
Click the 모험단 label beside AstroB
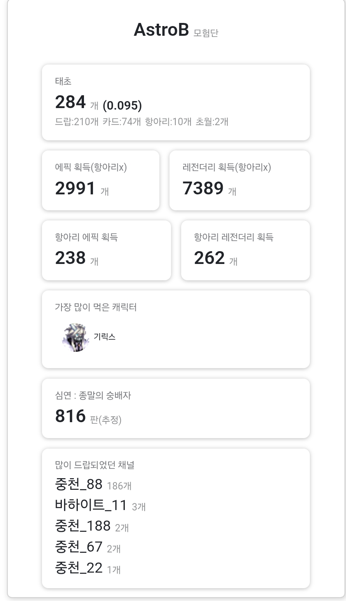[206, 32]
